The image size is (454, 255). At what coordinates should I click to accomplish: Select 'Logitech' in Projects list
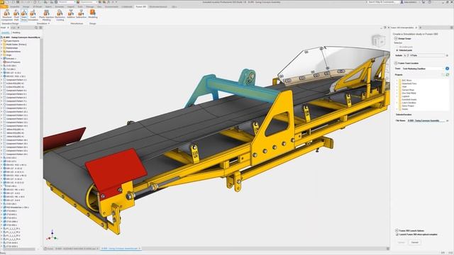coord(406,96)
